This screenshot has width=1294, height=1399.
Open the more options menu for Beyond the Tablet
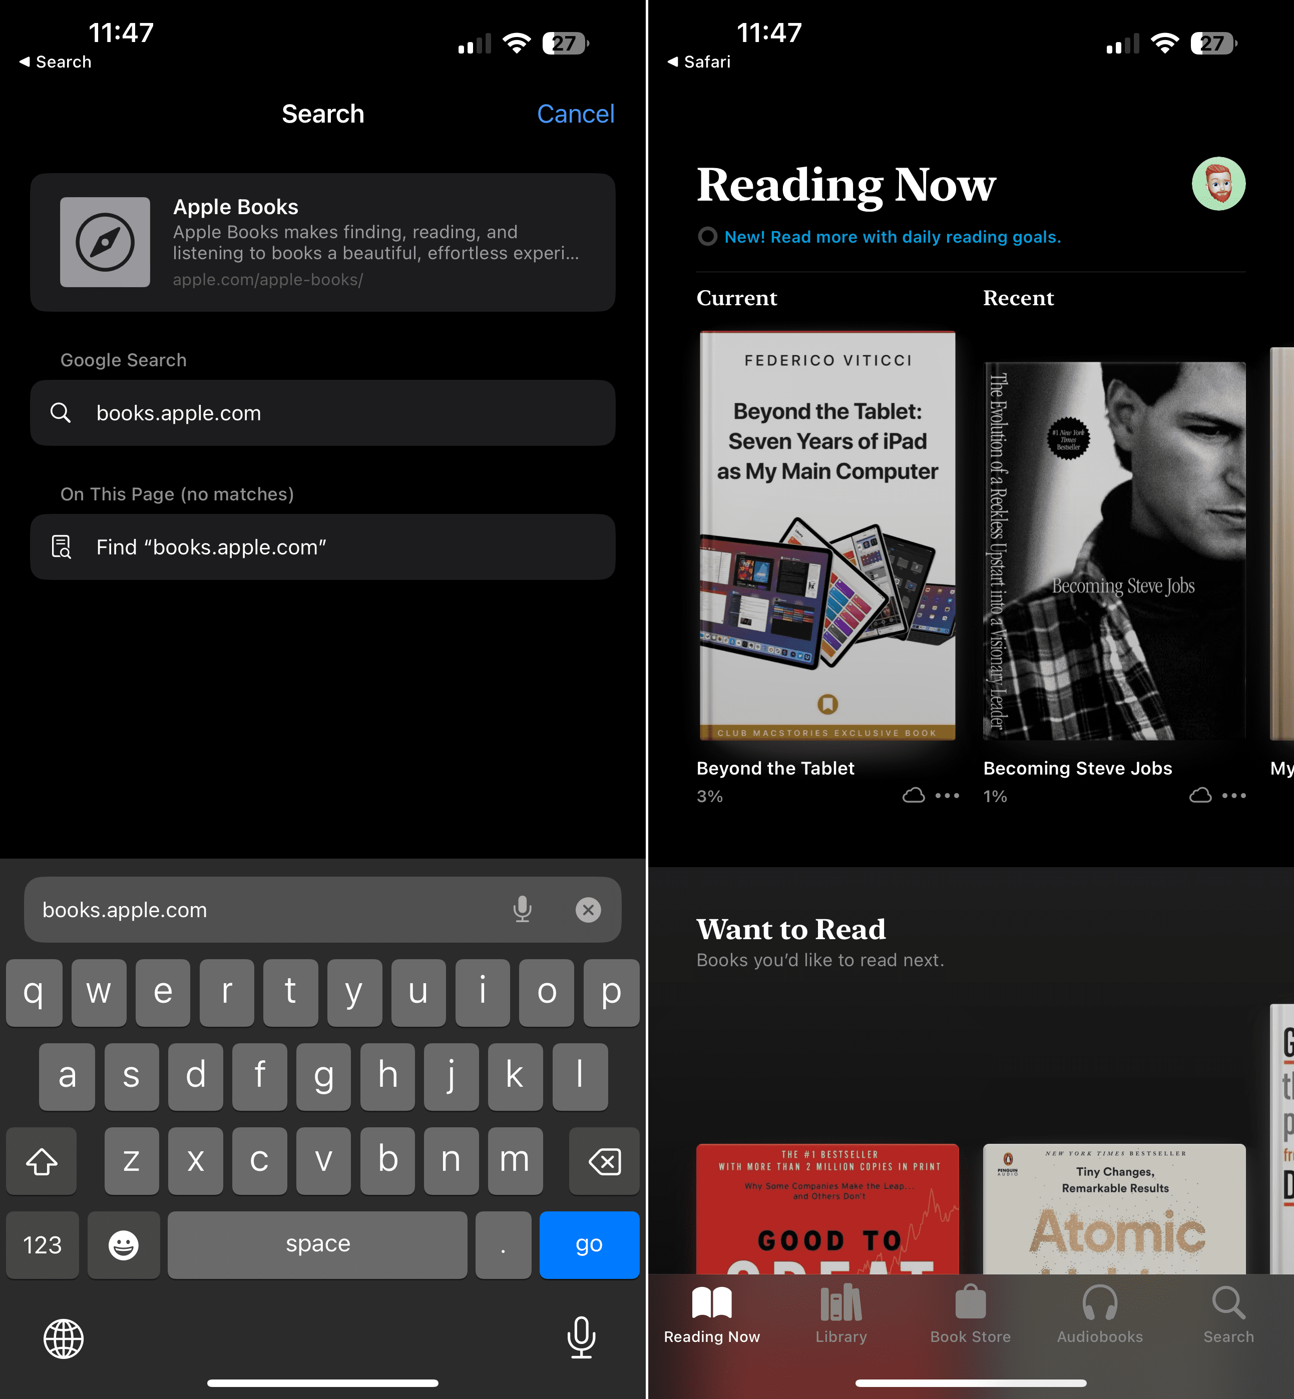[948, 796]
